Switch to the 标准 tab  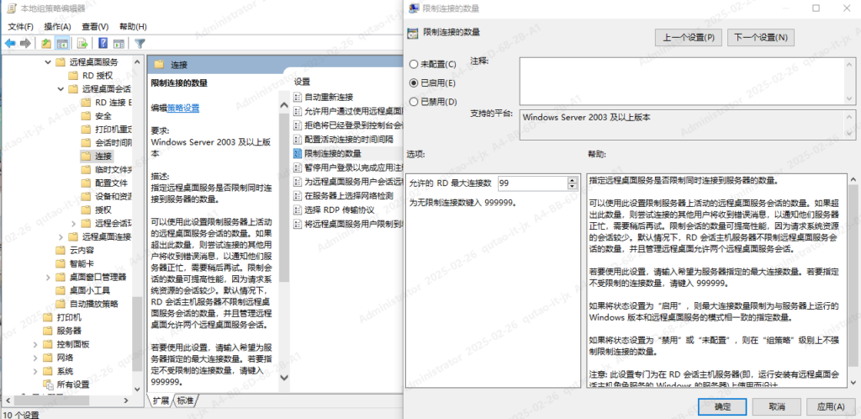185,400
